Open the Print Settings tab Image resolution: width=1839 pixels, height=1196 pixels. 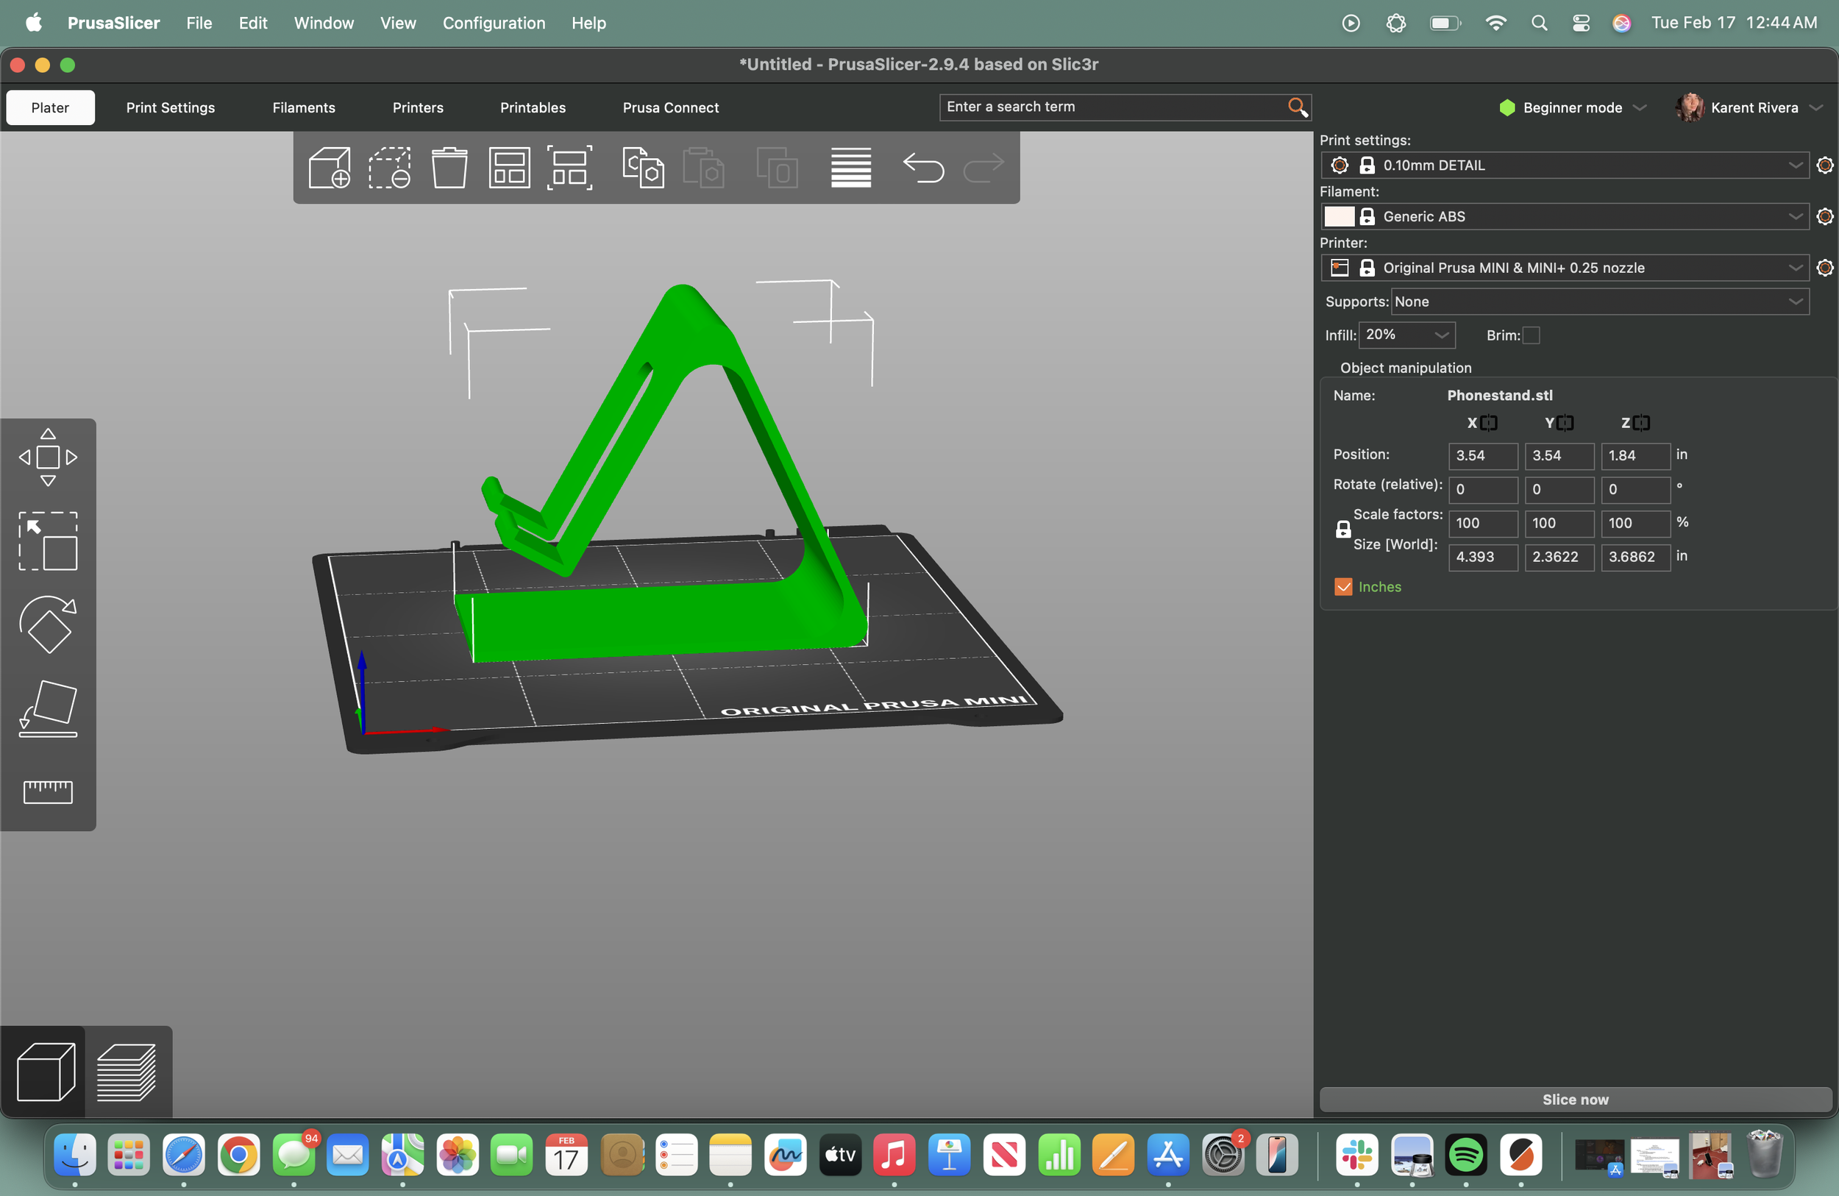click(171, 107)
